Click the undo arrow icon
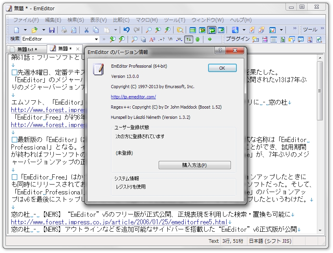 pyautogui.click(x=126, y=30)
